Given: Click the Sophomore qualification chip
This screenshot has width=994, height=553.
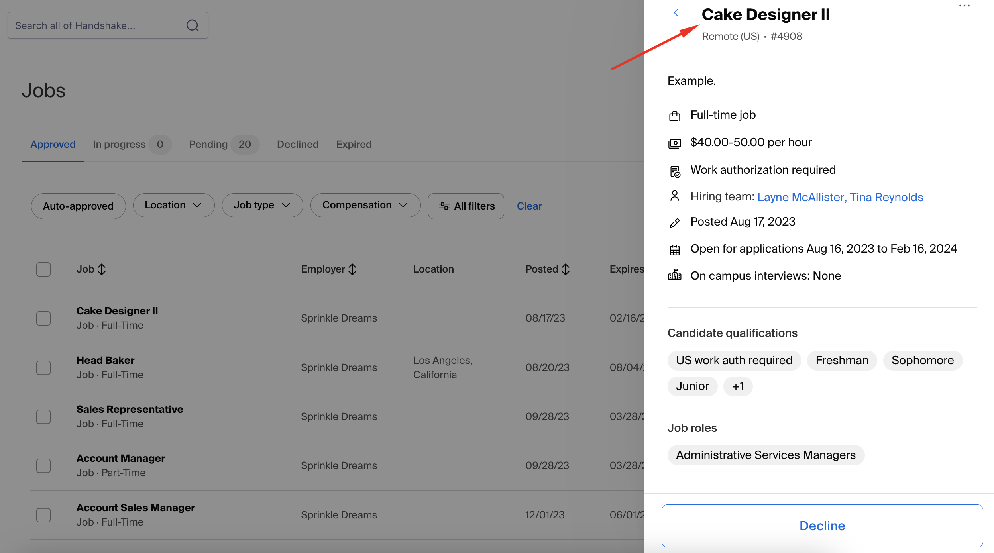Looking at the screenshot, I should (923, 360).
